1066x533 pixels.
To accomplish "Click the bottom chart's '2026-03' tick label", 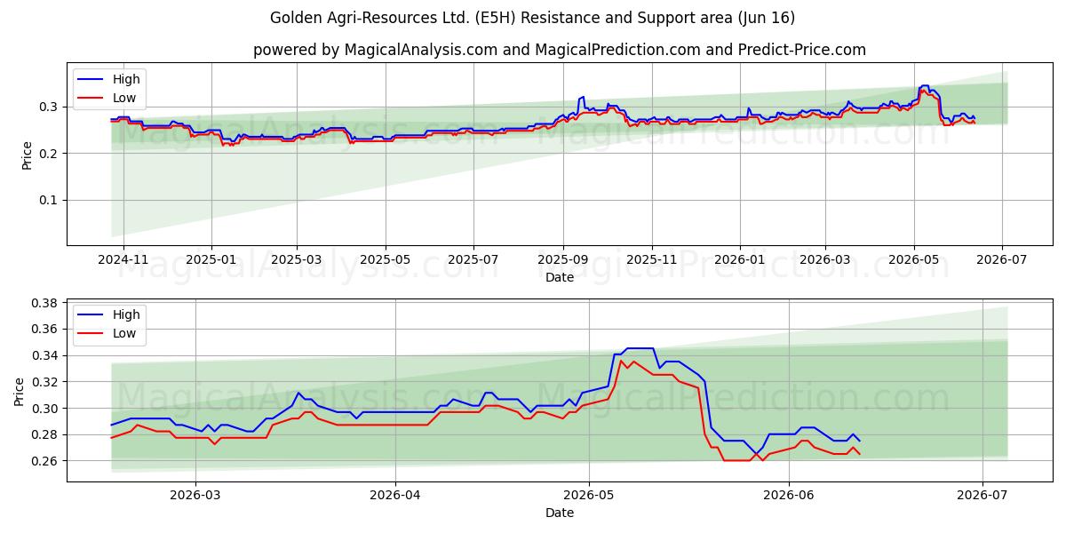I will coord(195,495).
